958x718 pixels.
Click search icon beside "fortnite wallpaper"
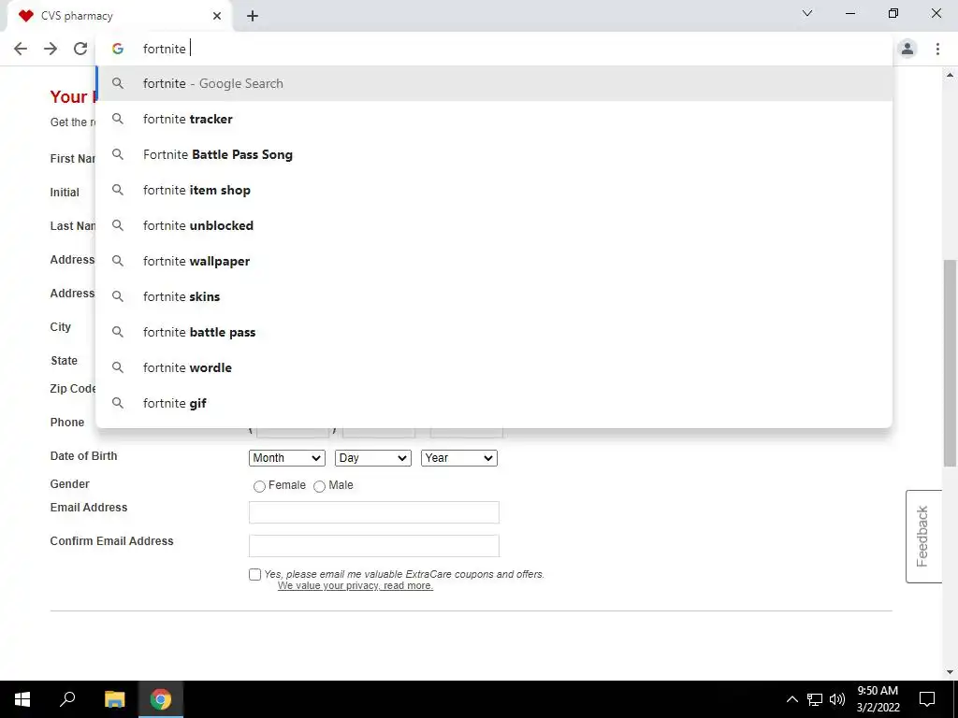pos(118,261)
